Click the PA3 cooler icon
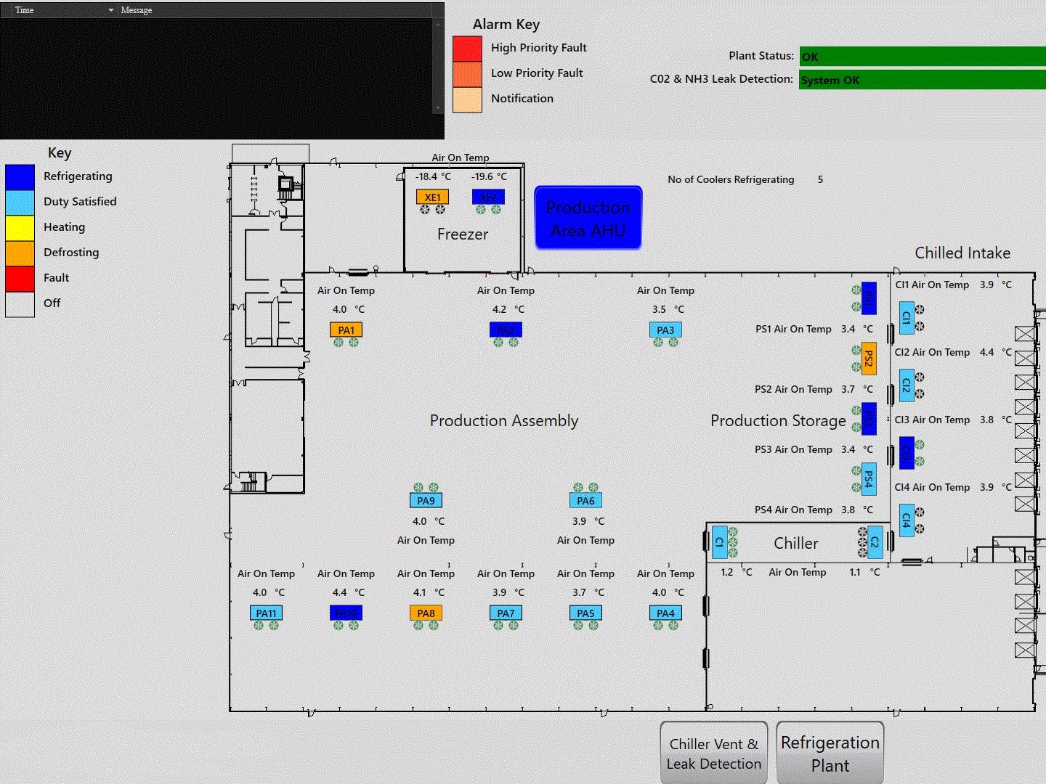Image resolution: width=1046 pixels, height=784 pixels. point(665,330)
